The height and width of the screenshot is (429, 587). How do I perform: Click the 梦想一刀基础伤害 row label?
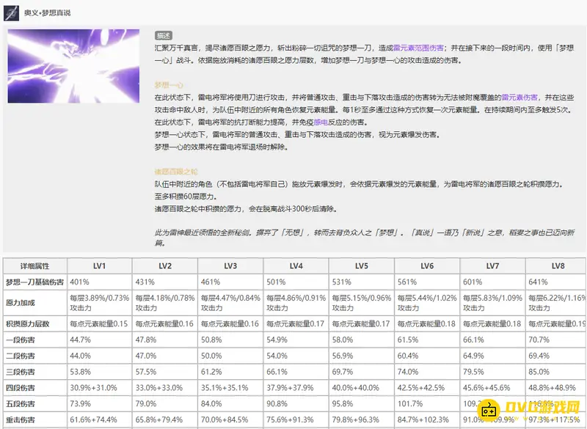[x=34, y=283]
